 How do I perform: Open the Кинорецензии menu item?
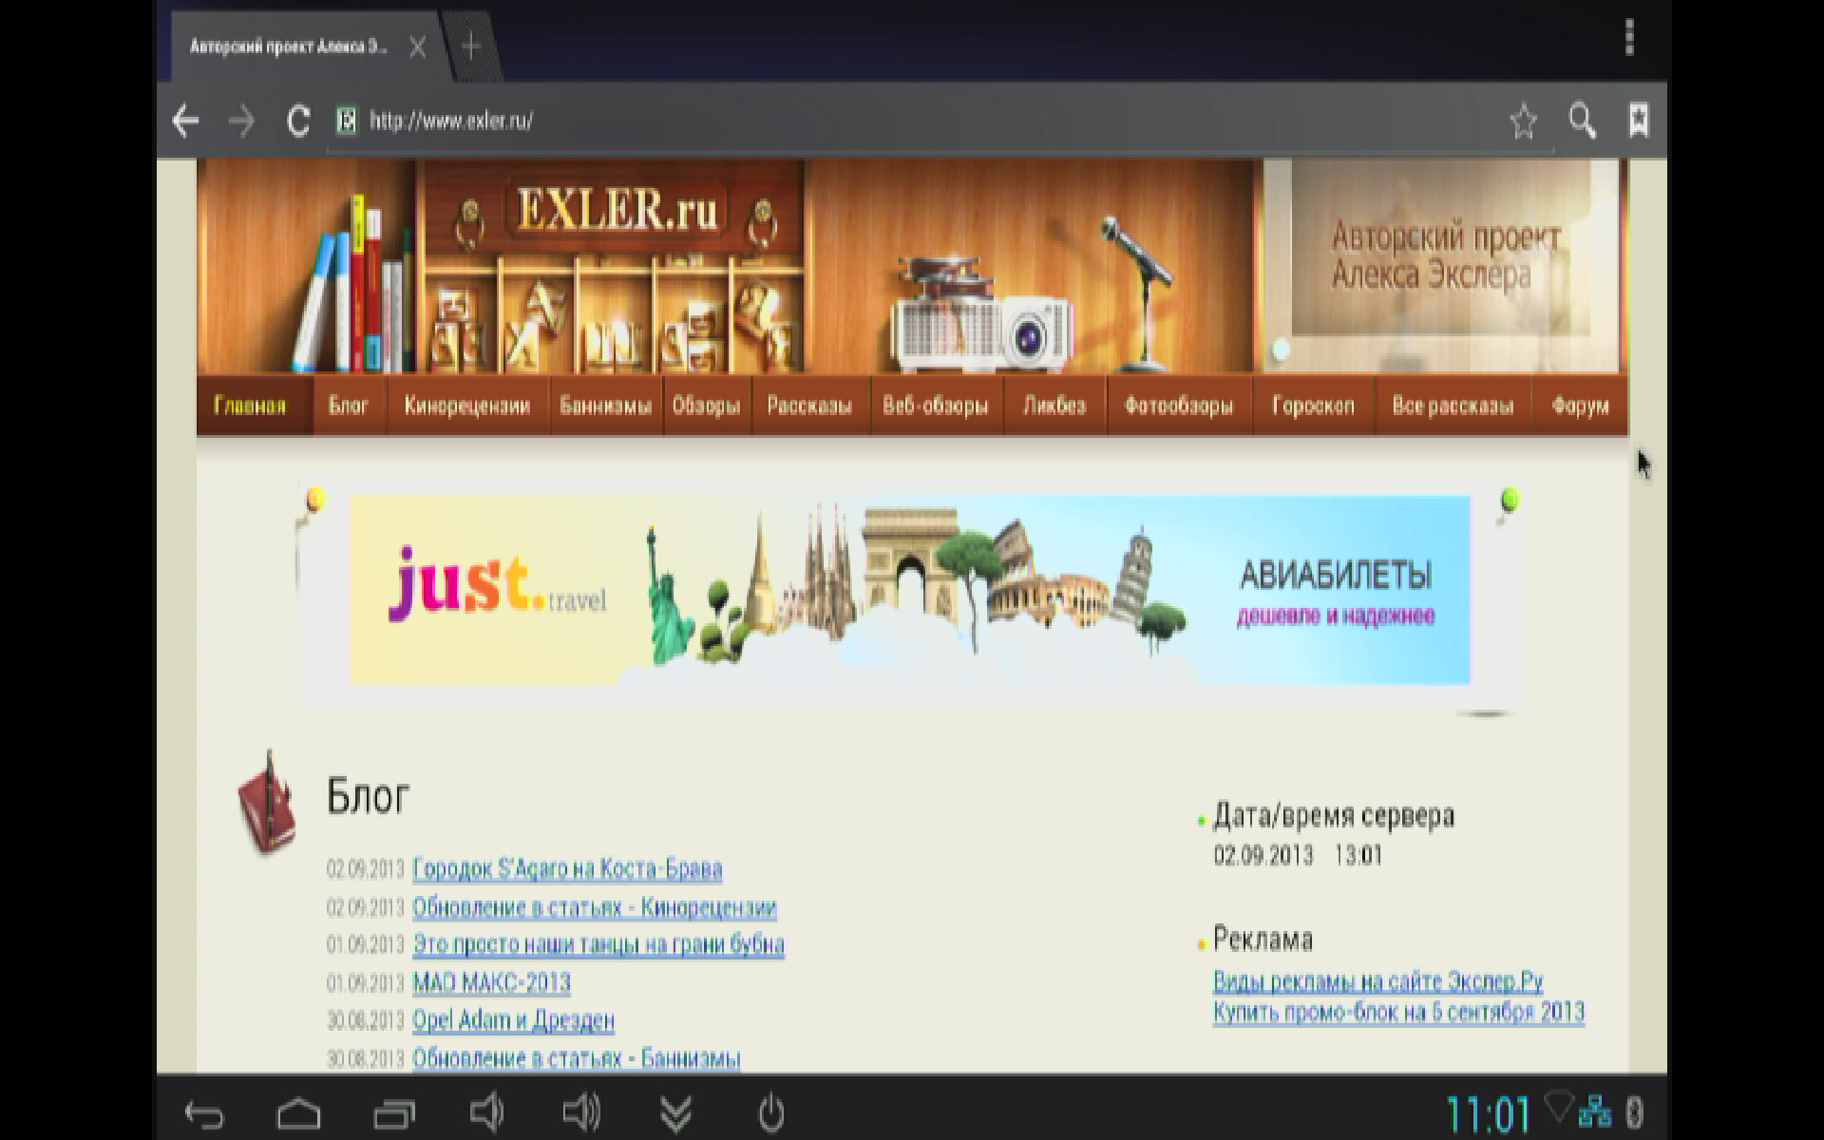coord(466,407)
